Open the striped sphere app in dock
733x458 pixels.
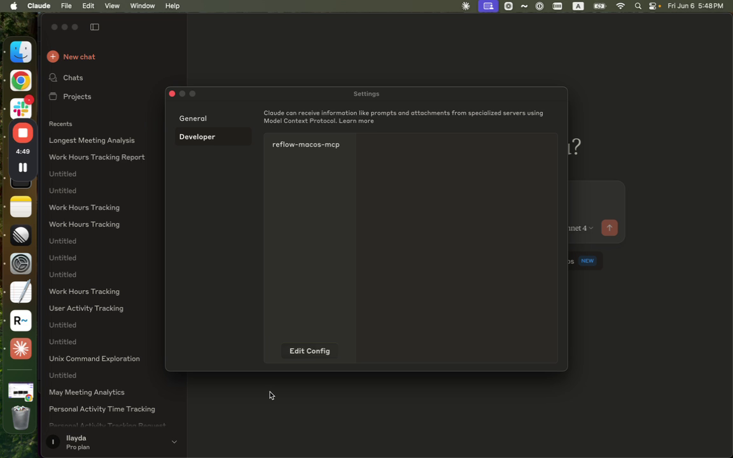coord(21,235)
